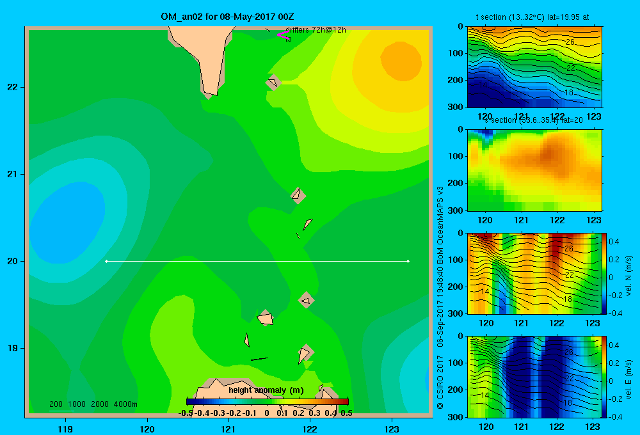Select the magenta drifter track arrow marker

tap(282, 35)
